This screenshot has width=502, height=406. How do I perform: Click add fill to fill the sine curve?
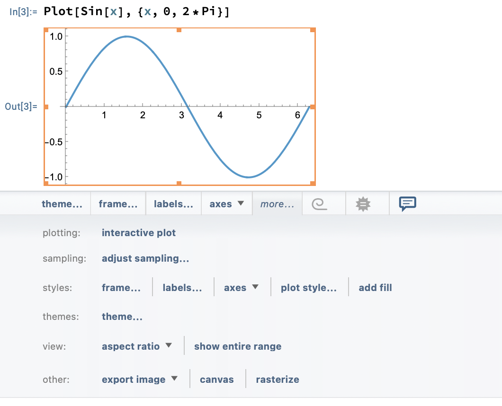pos(375,287)
